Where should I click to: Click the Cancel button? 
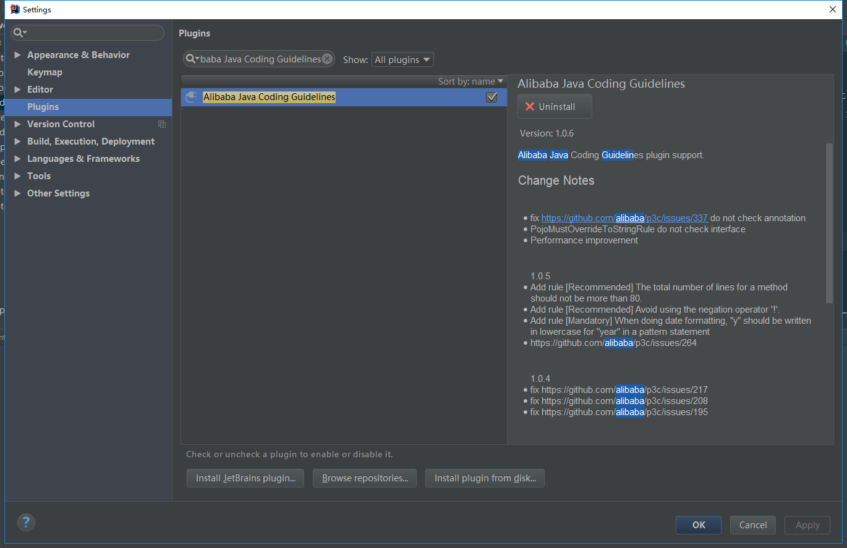(753, 525)
